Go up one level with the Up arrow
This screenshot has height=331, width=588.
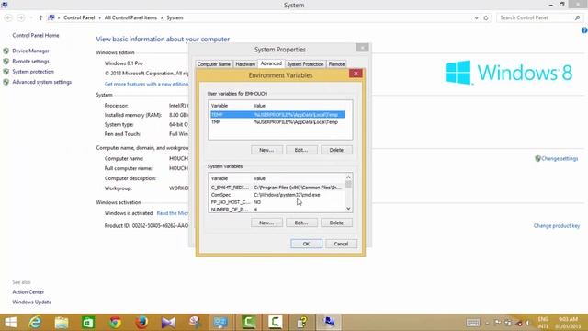tap(40, 17)
